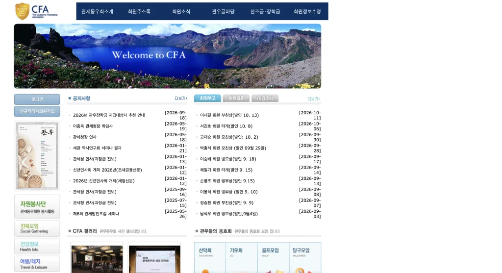Click the CFA 갤러리 section heading
The height and width of the screenshot is (273, 502).
[x=84, y=231]
